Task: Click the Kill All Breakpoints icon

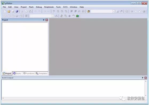Action: 144,11
